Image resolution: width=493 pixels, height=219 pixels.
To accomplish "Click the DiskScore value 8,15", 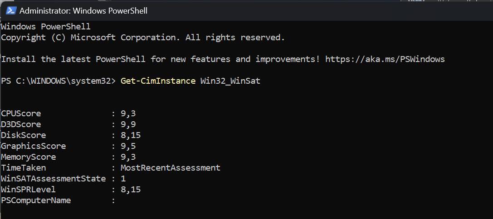I will (131, 136).
